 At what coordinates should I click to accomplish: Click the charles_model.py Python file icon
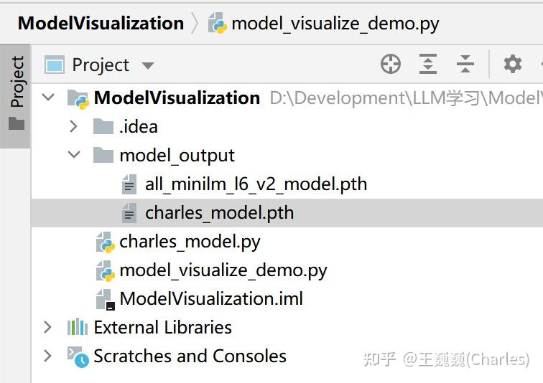coord(106,242)
